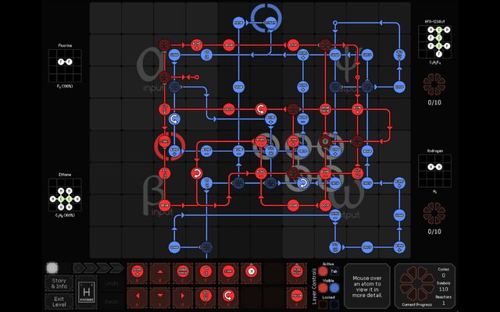The width and height of the screenshot is (500, 312).
Task: Click the HFO-1234yf 0/10 progress dial
Action: point(434,84)
